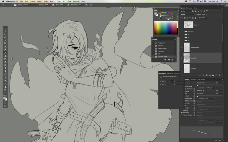Select the Healing Brush tool

[x=5, y=49]
